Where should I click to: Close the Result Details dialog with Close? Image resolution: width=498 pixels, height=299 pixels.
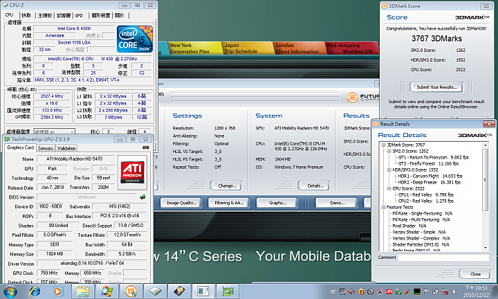tap(475, 274)
